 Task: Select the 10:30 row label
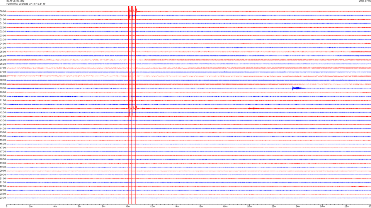pos(3,96)
